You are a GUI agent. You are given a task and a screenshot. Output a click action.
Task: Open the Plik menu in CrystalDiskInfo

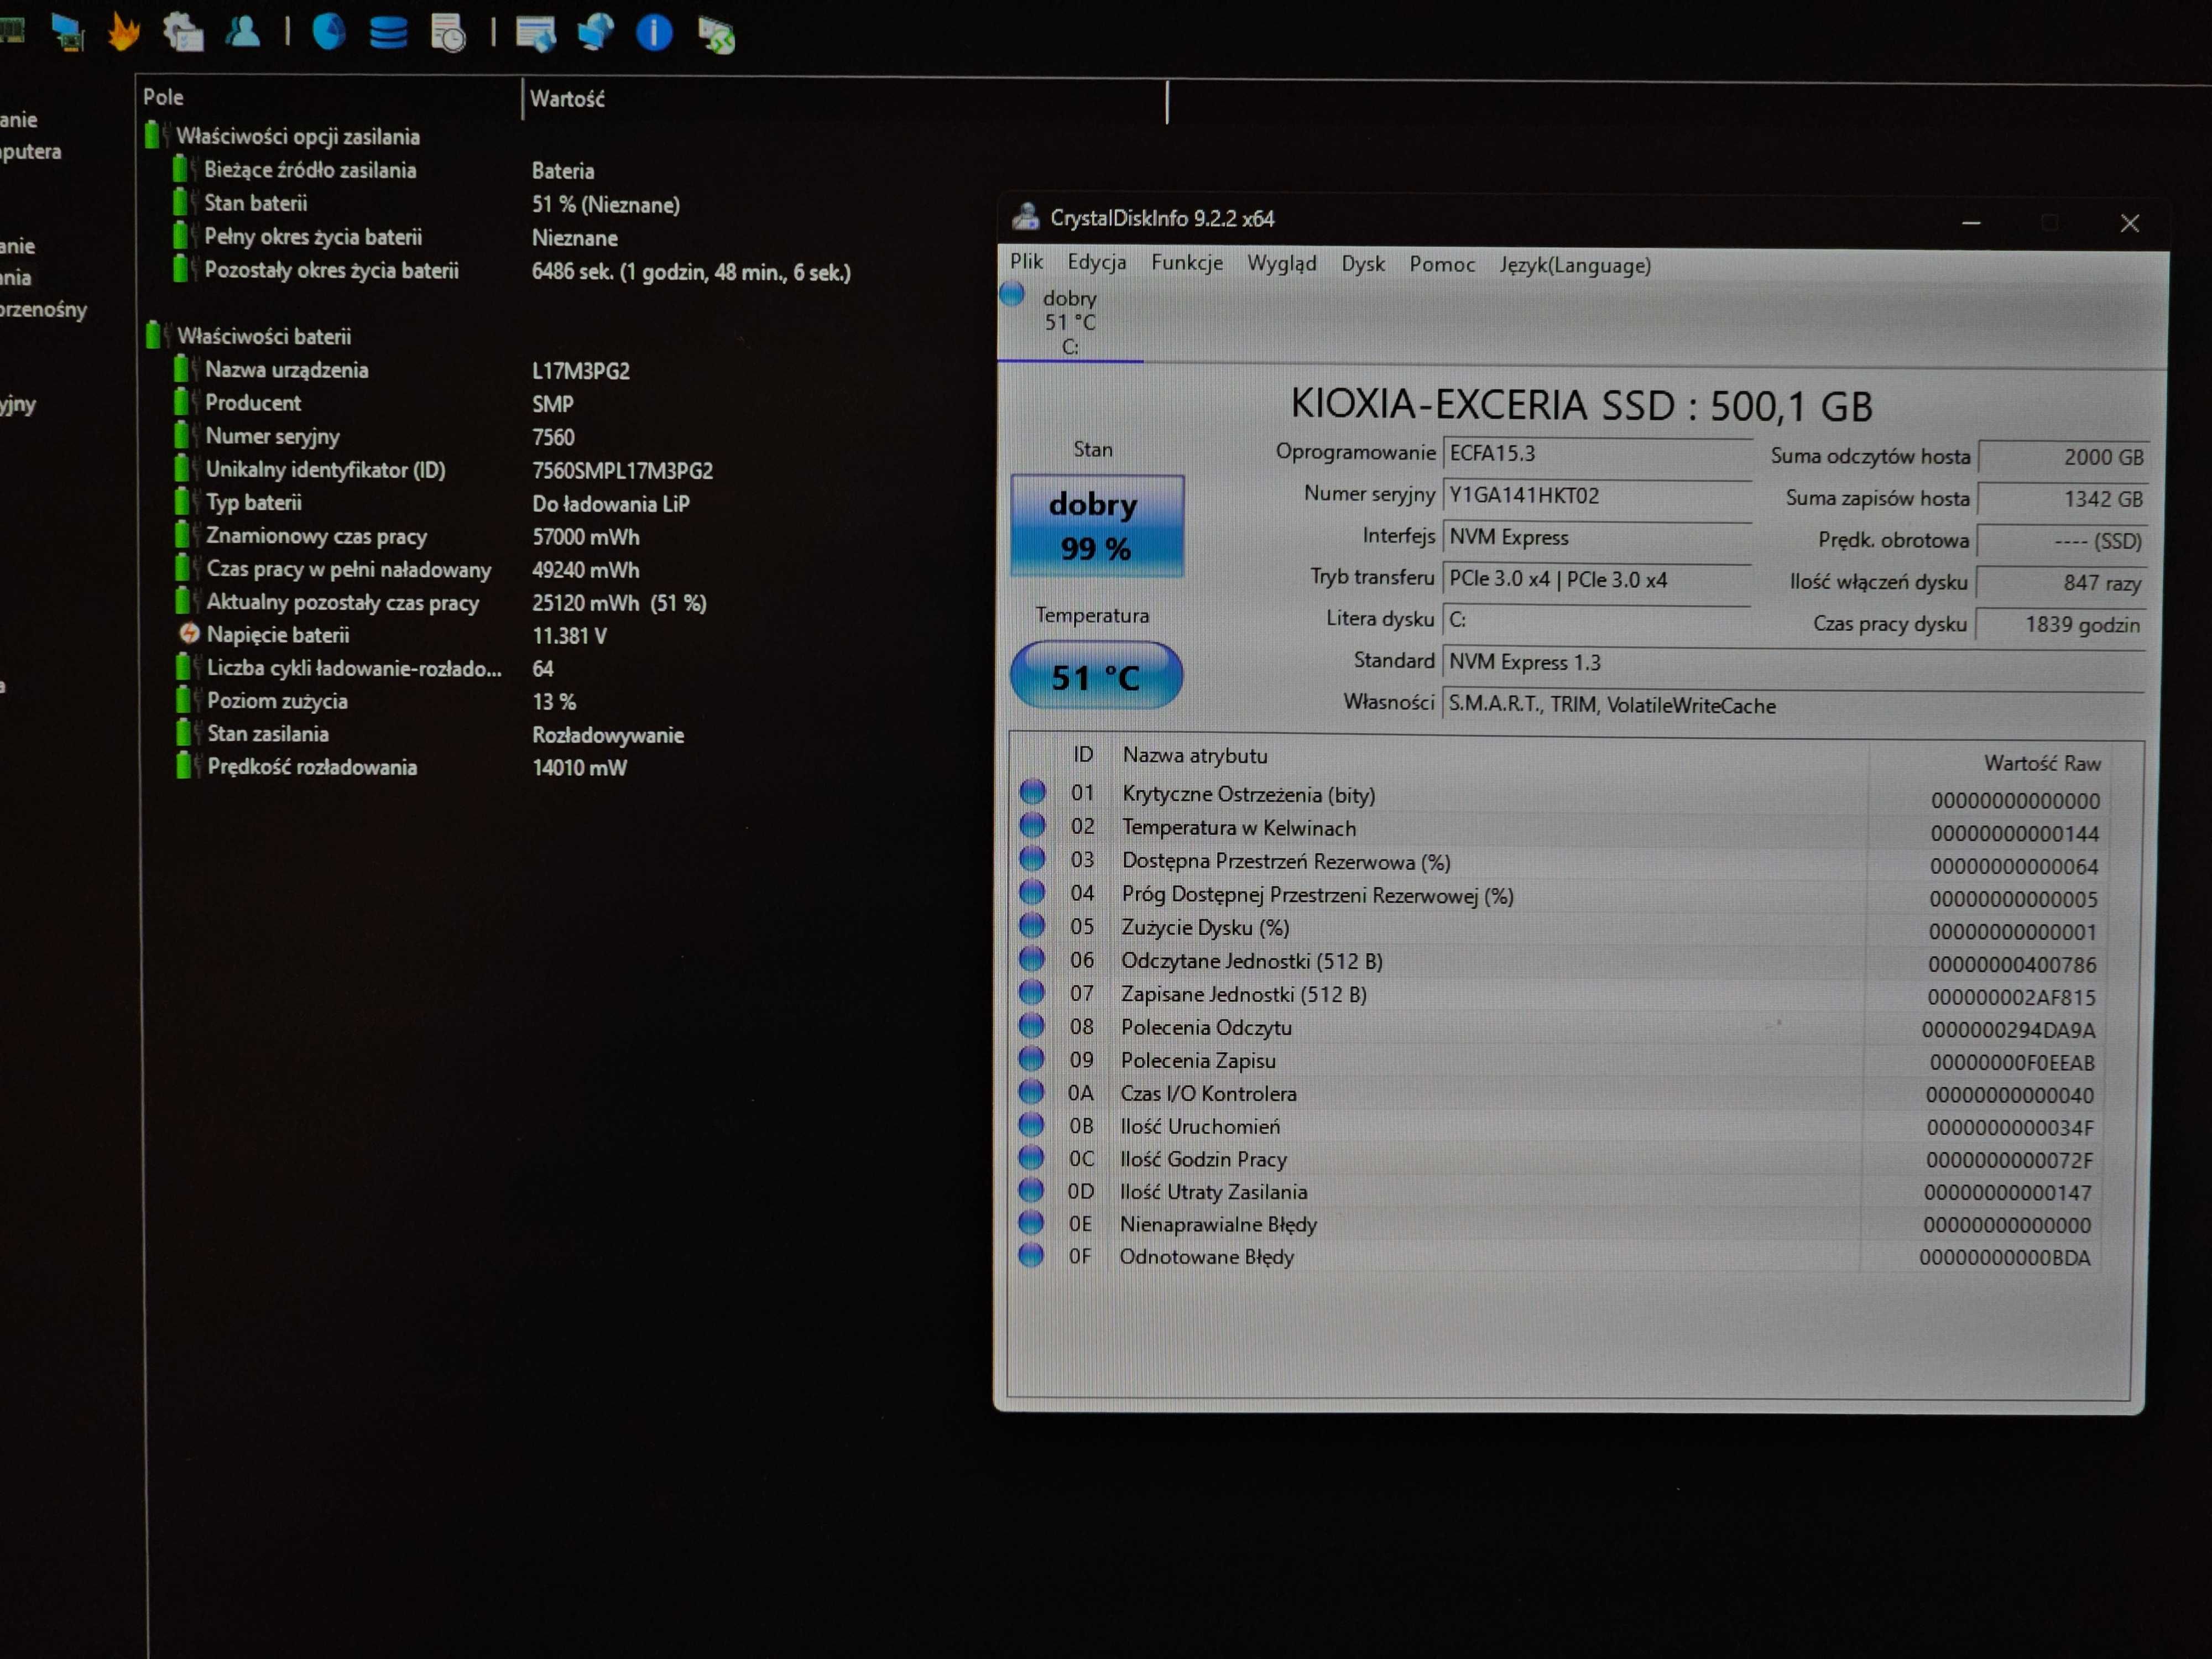coord(1026,262)
